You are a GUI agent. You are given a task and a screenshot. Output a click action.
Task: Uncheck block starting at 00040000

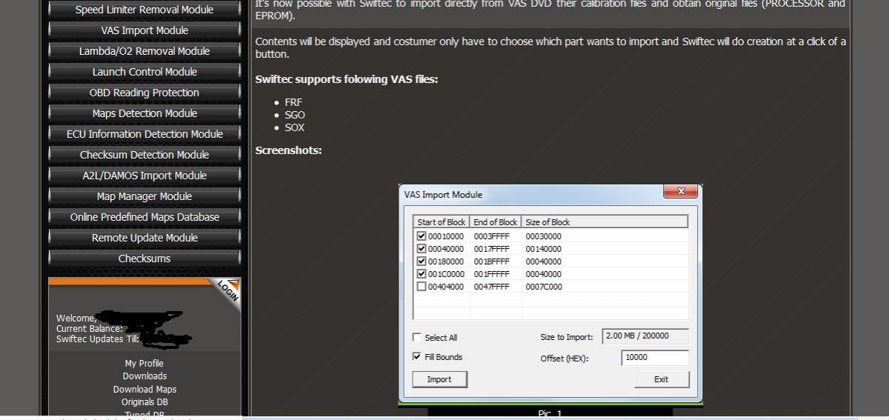(x=422, y=249)
